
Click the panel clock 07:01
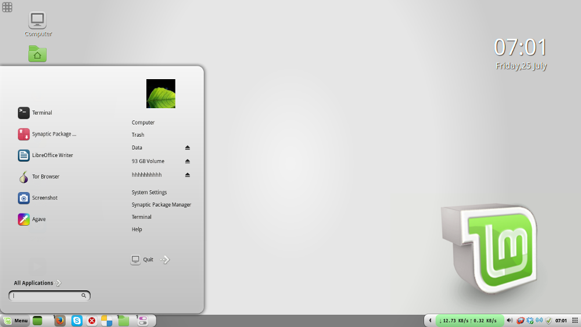[x=561, y=321]
